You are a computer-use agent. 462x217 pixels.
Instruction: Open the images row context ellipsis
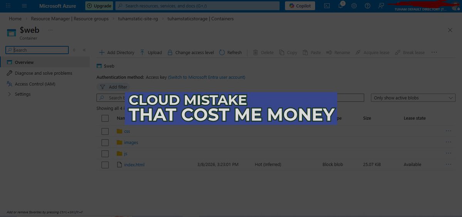pyautogui.click(x=449, y=142)
